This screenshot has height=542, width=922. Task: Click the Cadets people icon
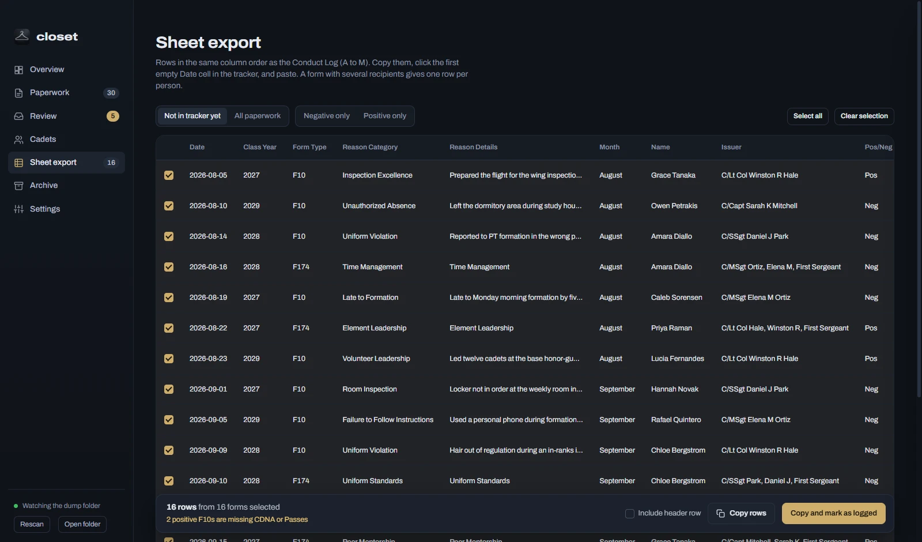pyautogui.click(x=18, y=140)
